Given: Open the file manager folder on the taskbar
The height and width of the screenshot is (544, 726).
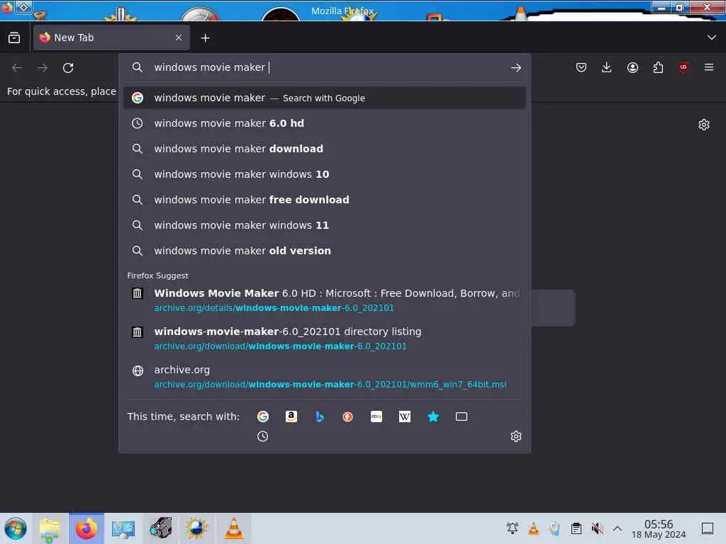Looking at the screenshot, I should (50, 528).
